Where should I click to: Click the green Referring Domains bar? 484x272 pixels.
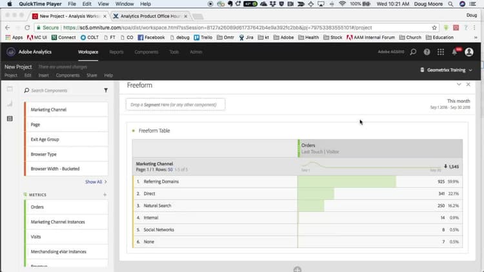[x=347, y=182]
